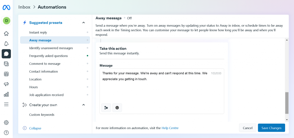Open the Settings gear icon
The width and height of the screenshot is (294, 138).
pos(6,123)
